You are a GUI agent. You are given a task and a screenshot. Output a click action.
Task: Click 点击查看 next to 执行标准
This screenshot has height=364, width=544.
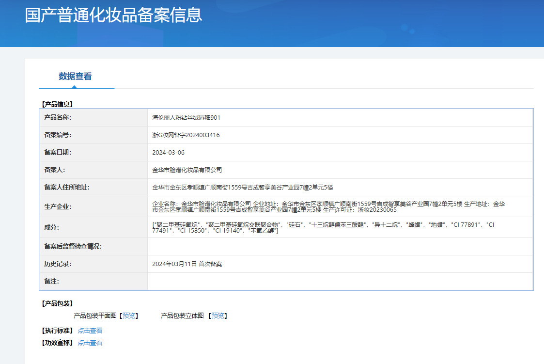[90, 331]
